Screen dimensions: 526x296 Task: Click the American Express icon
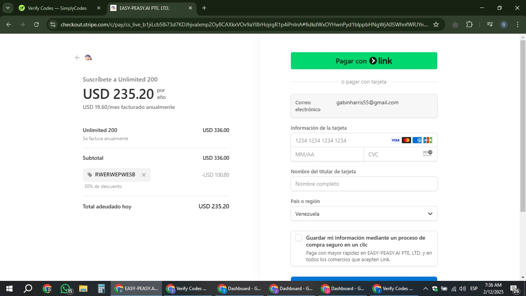coord(417,140)
